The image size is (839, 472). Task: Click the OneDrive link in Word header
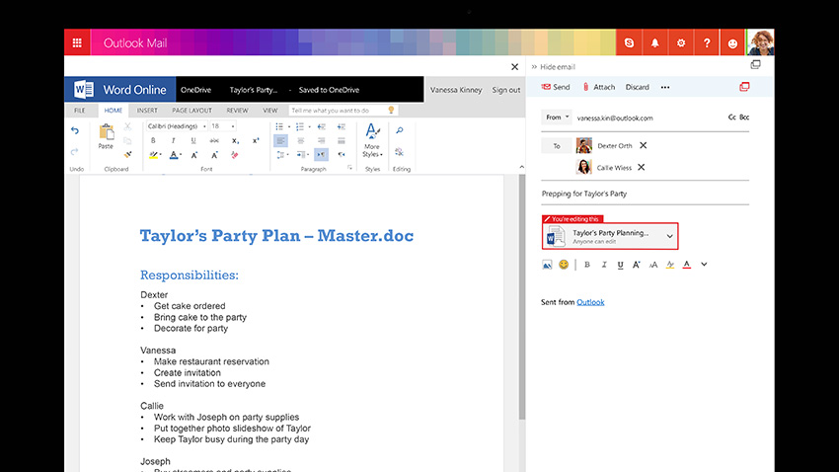[x=195, y=90]
